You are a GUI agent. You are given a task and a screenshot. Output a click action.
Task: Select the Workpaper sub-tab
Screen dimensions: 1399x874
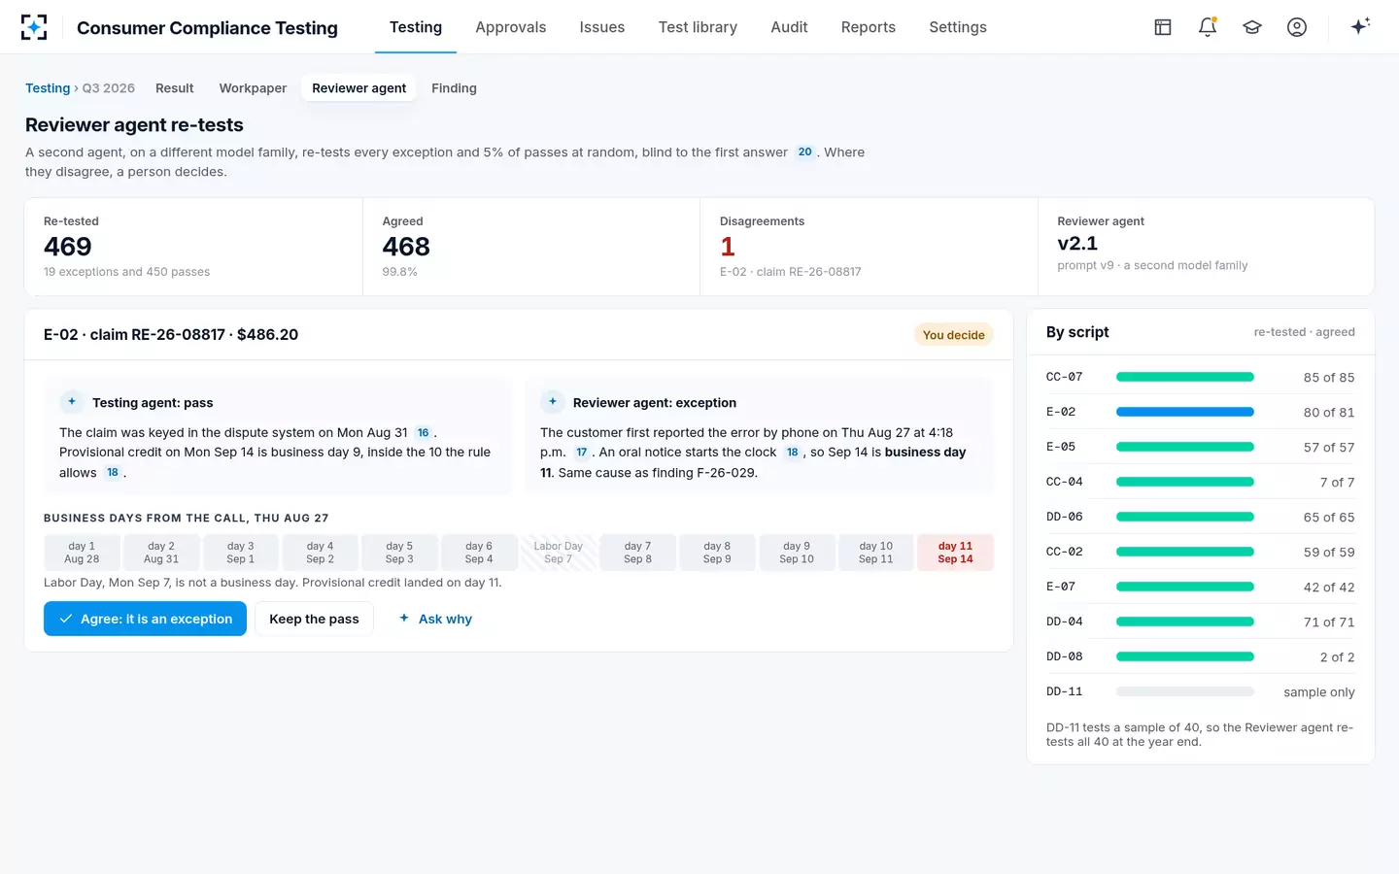point(253,88)
